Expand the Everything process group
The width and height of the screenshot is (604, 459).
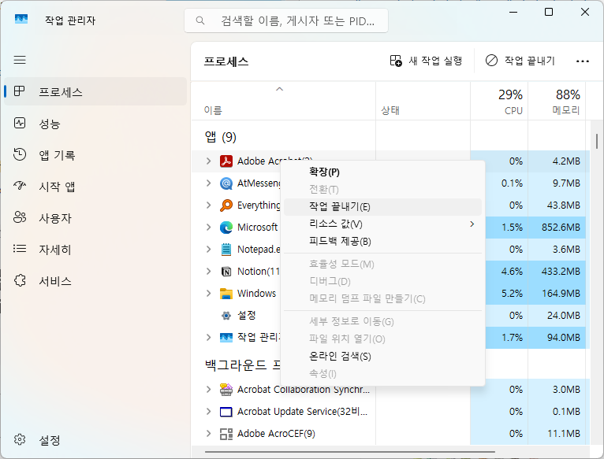[x=208, y=205]
